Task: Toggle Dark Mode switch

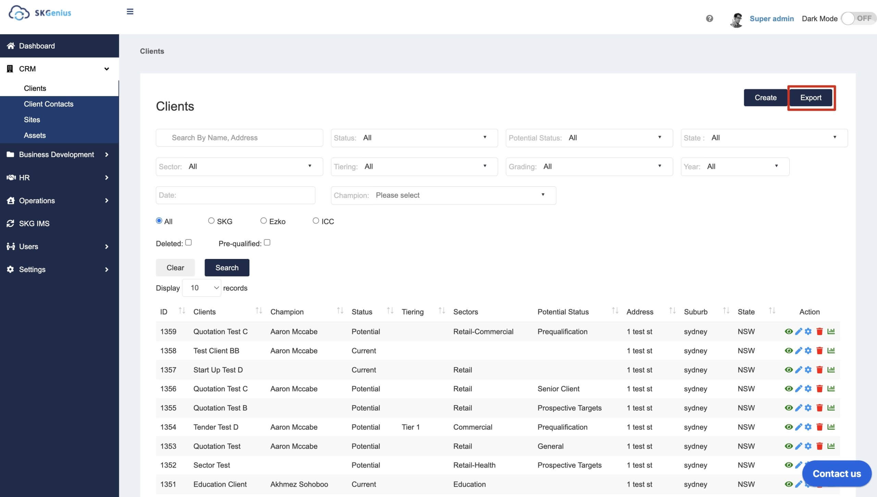Action: click(x=859, y=18)
